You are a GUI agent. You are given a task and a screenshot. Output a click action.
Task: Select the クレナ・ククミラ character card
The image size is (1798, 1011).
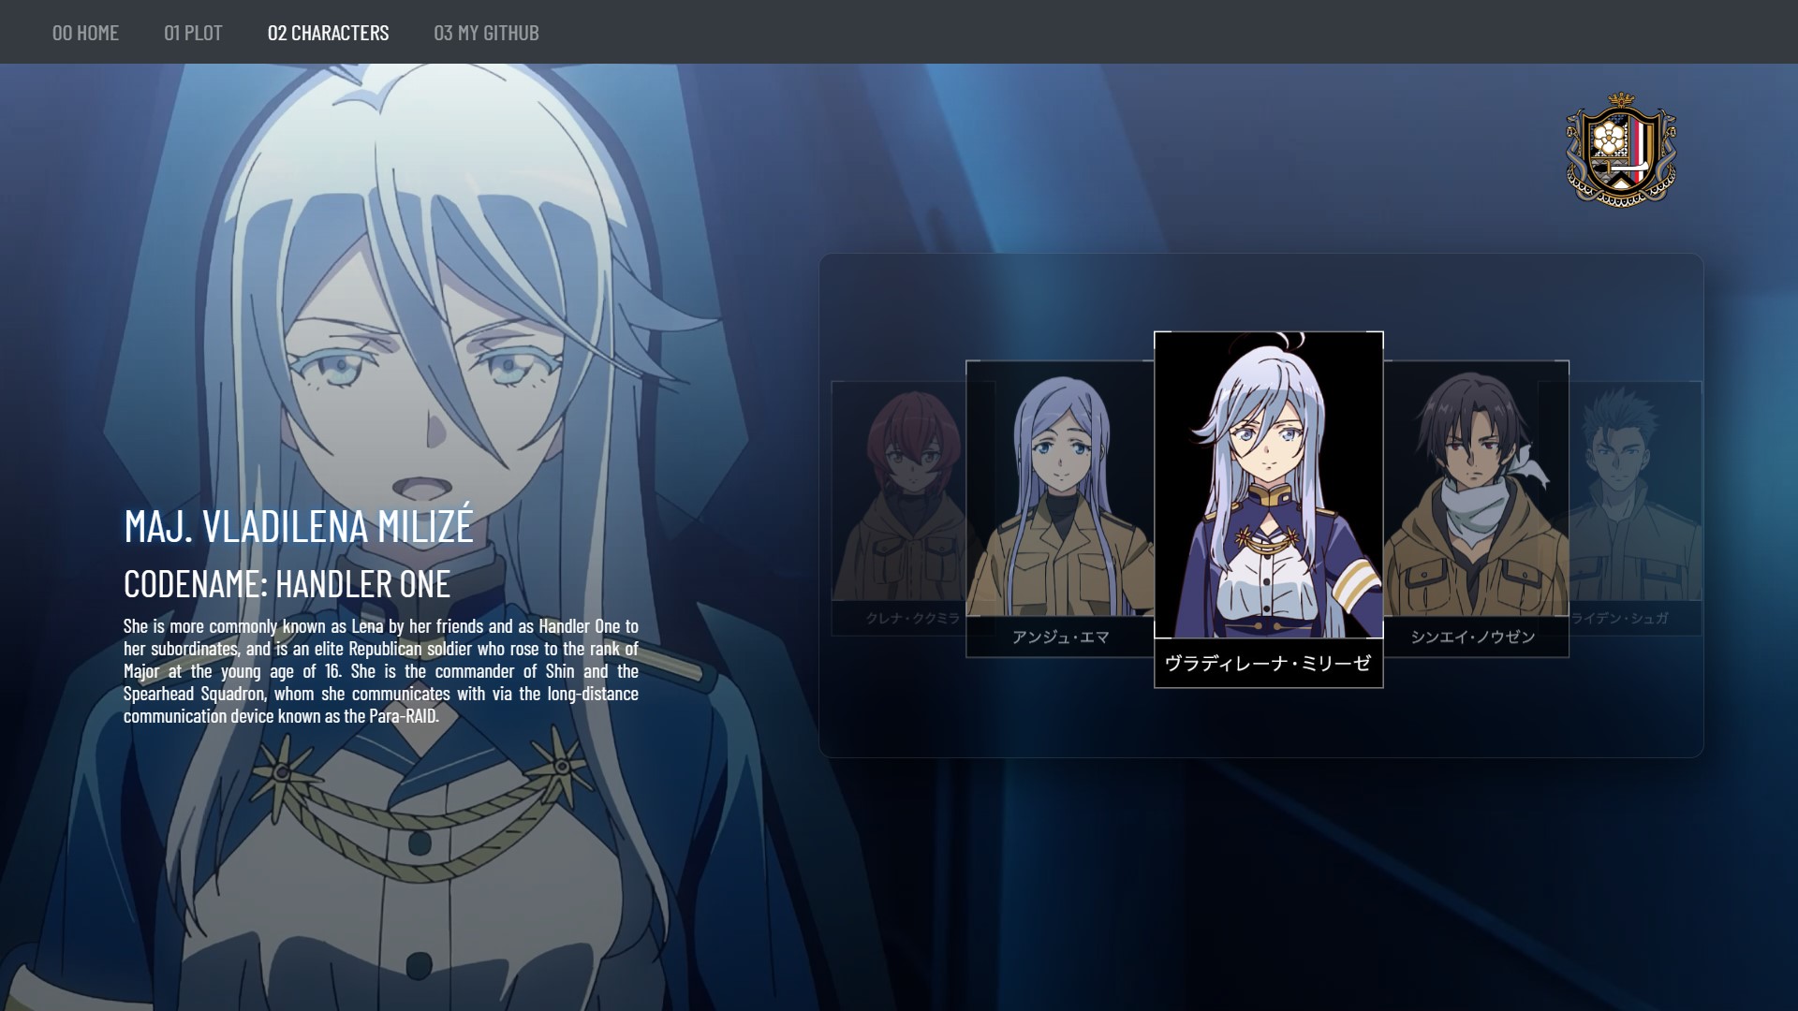click(898, 508)
